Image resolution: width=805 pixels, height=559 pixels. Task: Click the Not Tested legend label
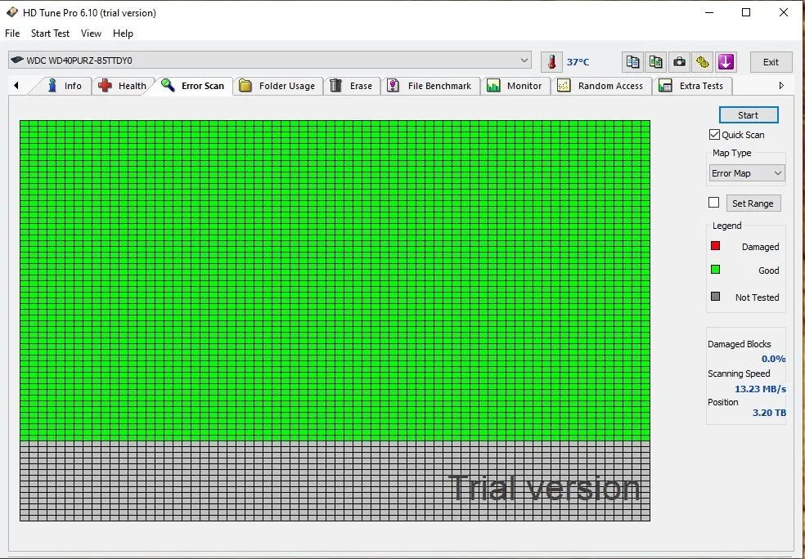[758, 297]
